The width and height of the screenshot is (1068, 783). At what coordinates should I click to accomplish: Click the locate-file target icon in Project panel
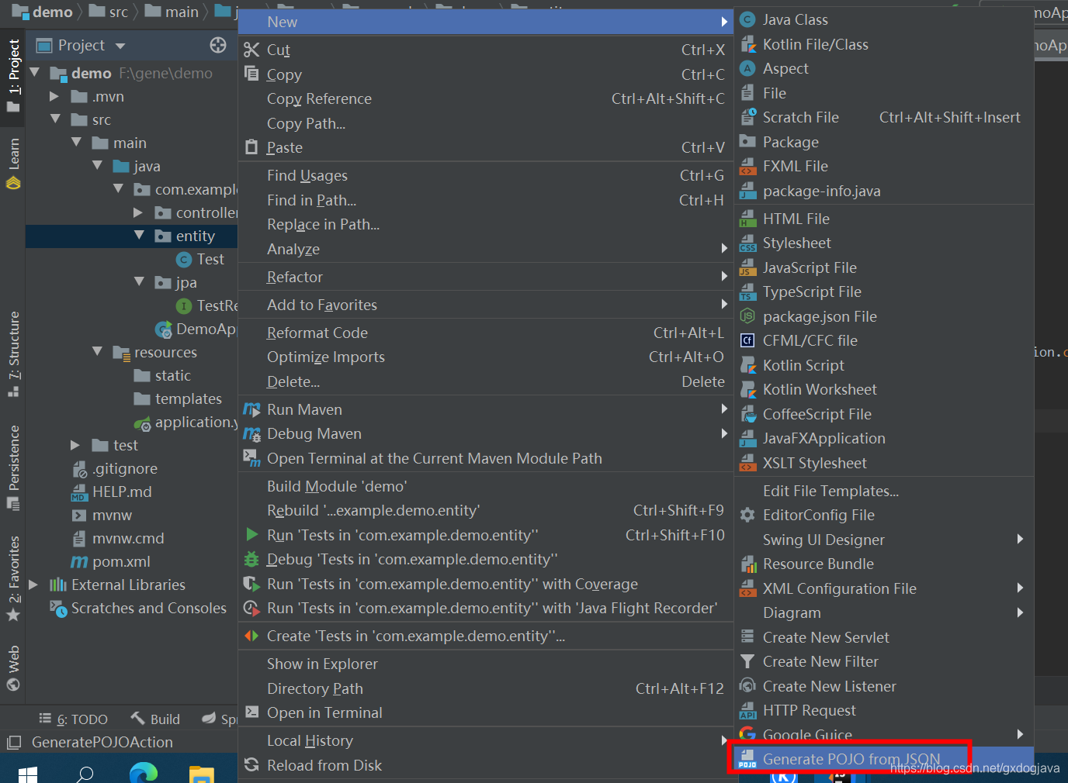point(218,45)
